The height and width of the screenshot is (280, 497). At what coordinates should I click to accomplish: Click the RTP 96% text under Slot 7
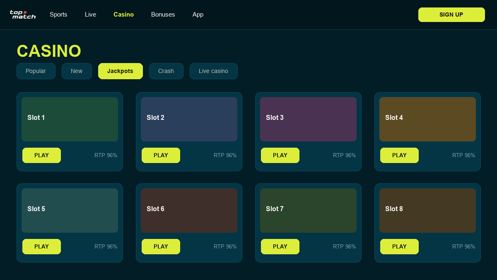[344, 246]
